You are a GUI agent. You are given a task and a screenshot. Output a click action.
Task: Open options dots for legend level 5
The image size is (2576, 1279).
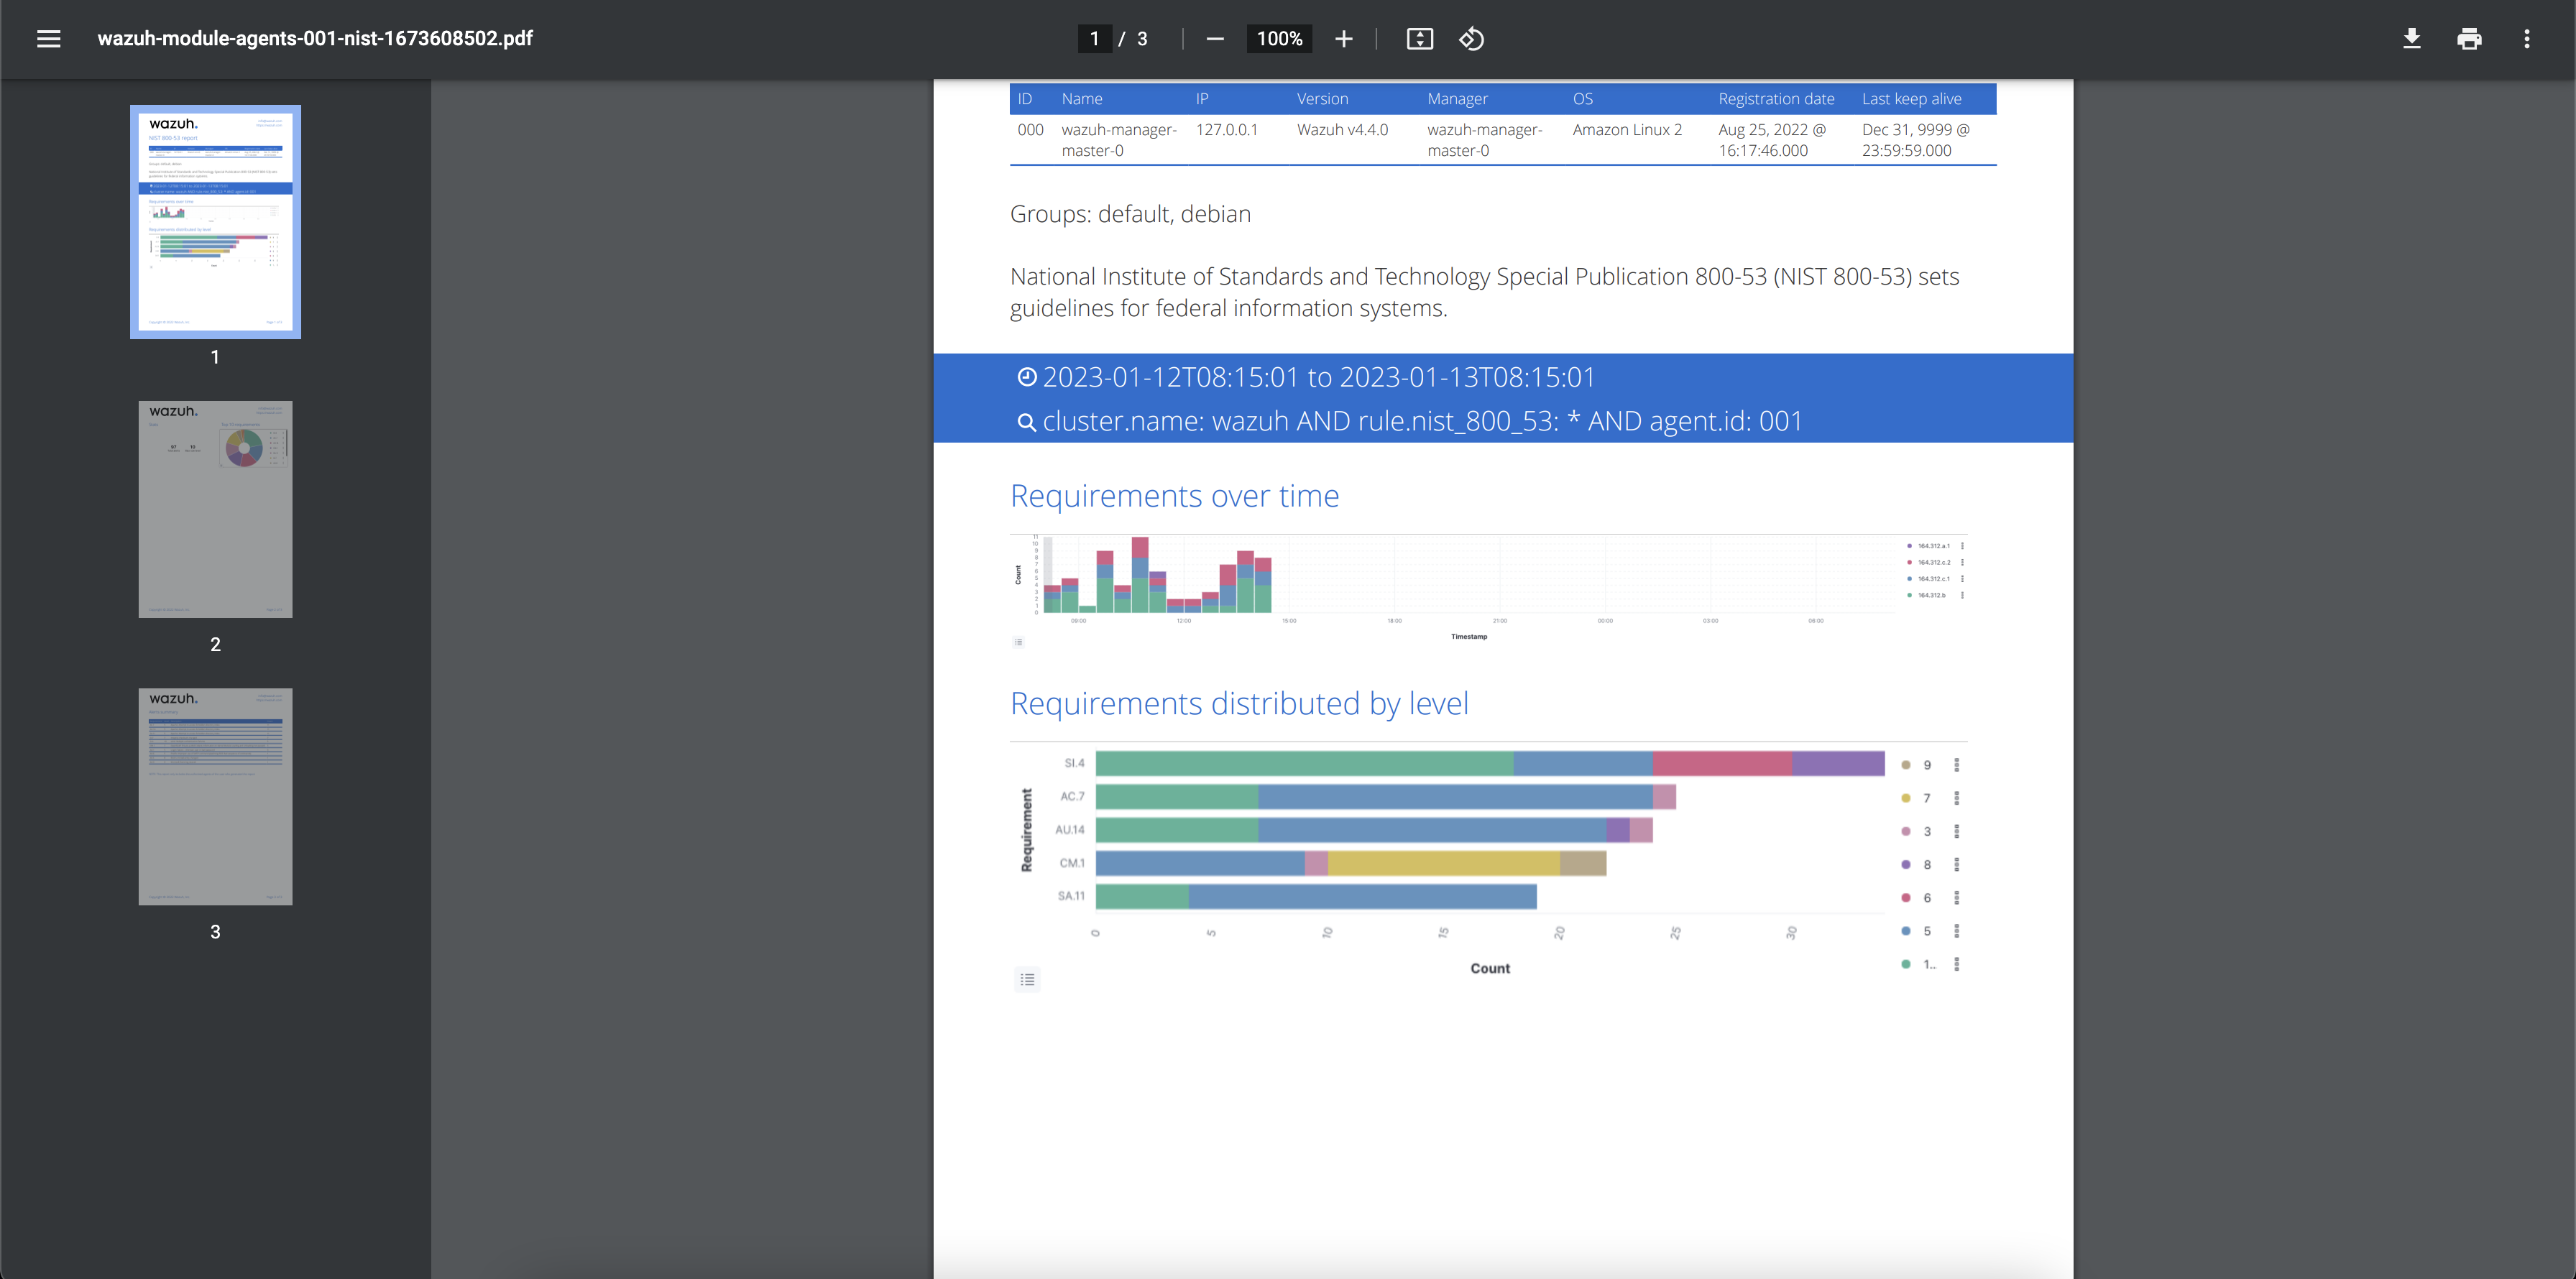1957,931
